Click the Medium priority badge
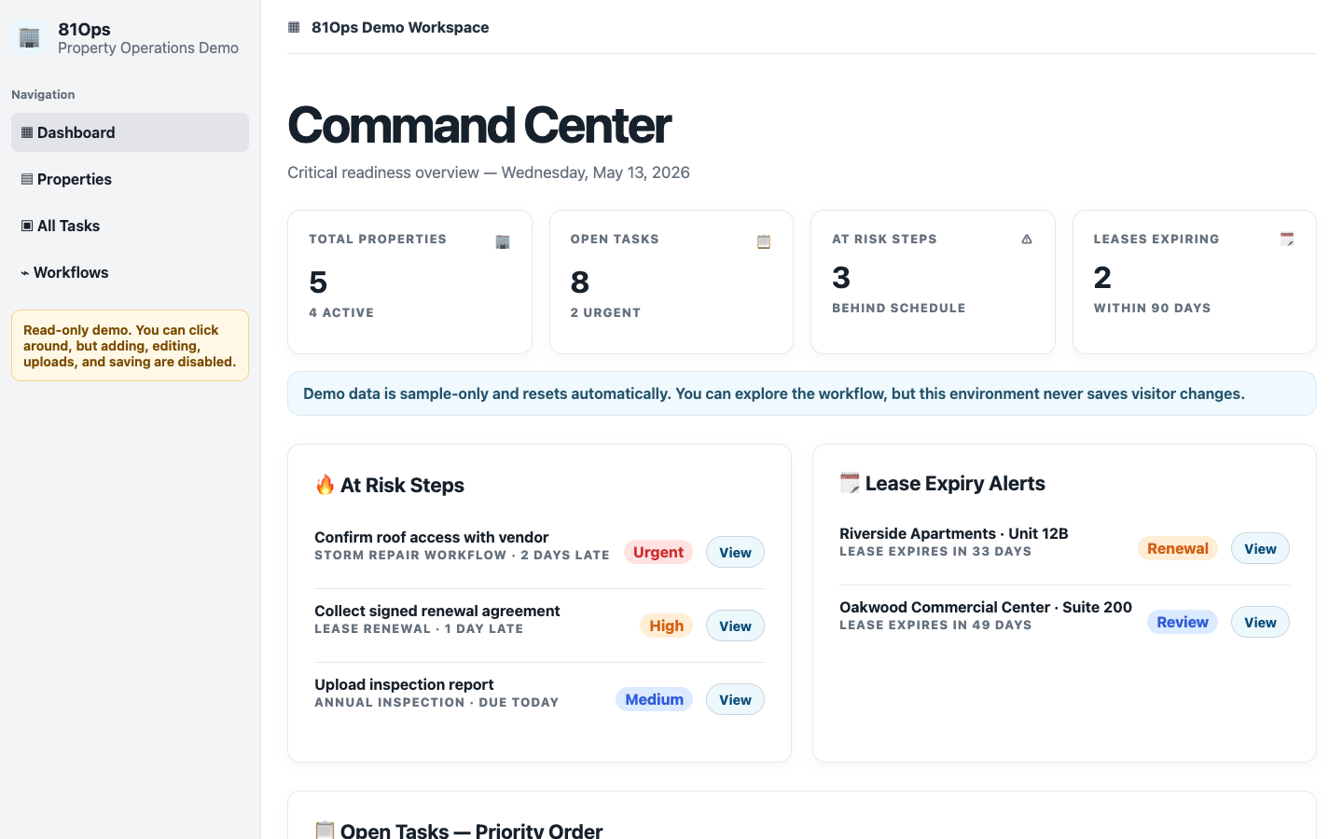Screen dimensions: 1343x839 click(654, 699)
